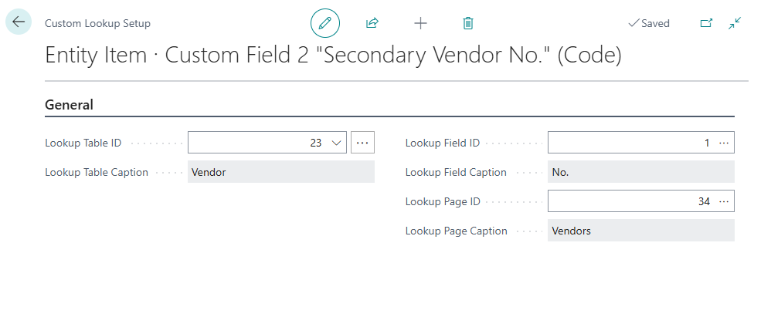Image resolution: width=771 pixels, height=317 pixels.
Task: Click the pencil edit icon
Action: click(324, 23)
